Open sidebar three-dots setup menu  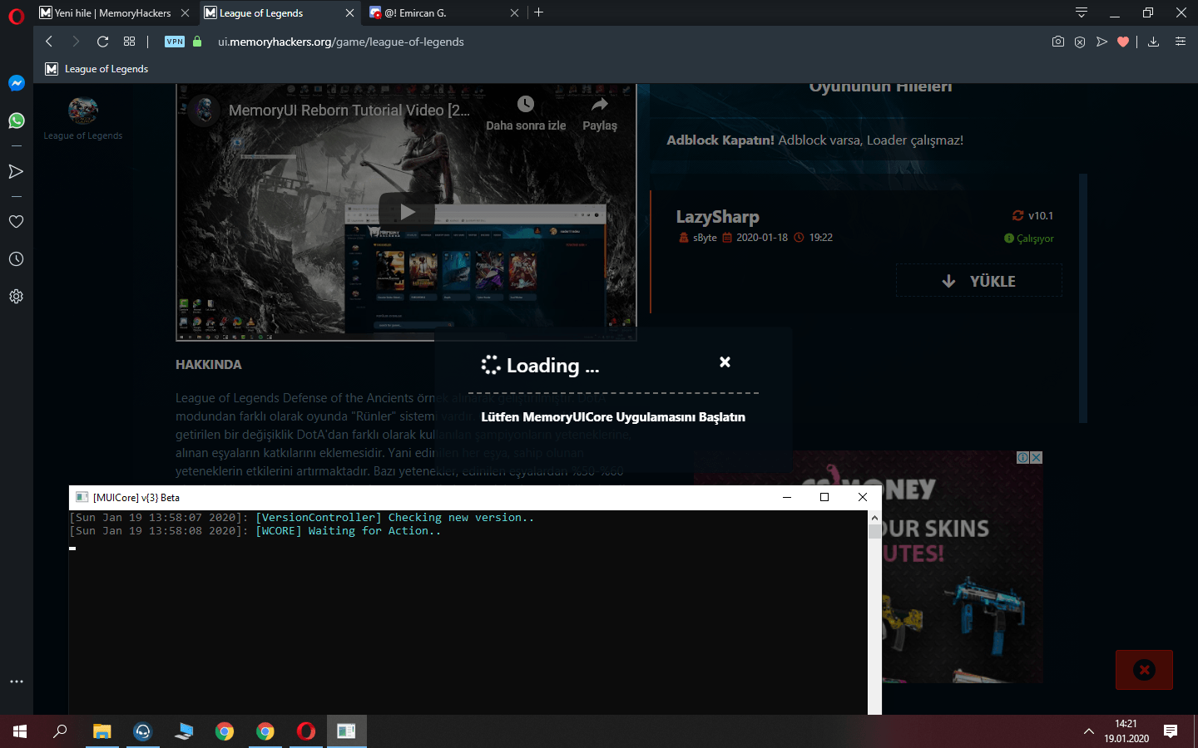pos(17,682)
